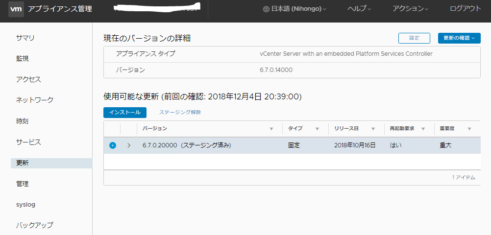Open 管理 section in sidebar

22,184
